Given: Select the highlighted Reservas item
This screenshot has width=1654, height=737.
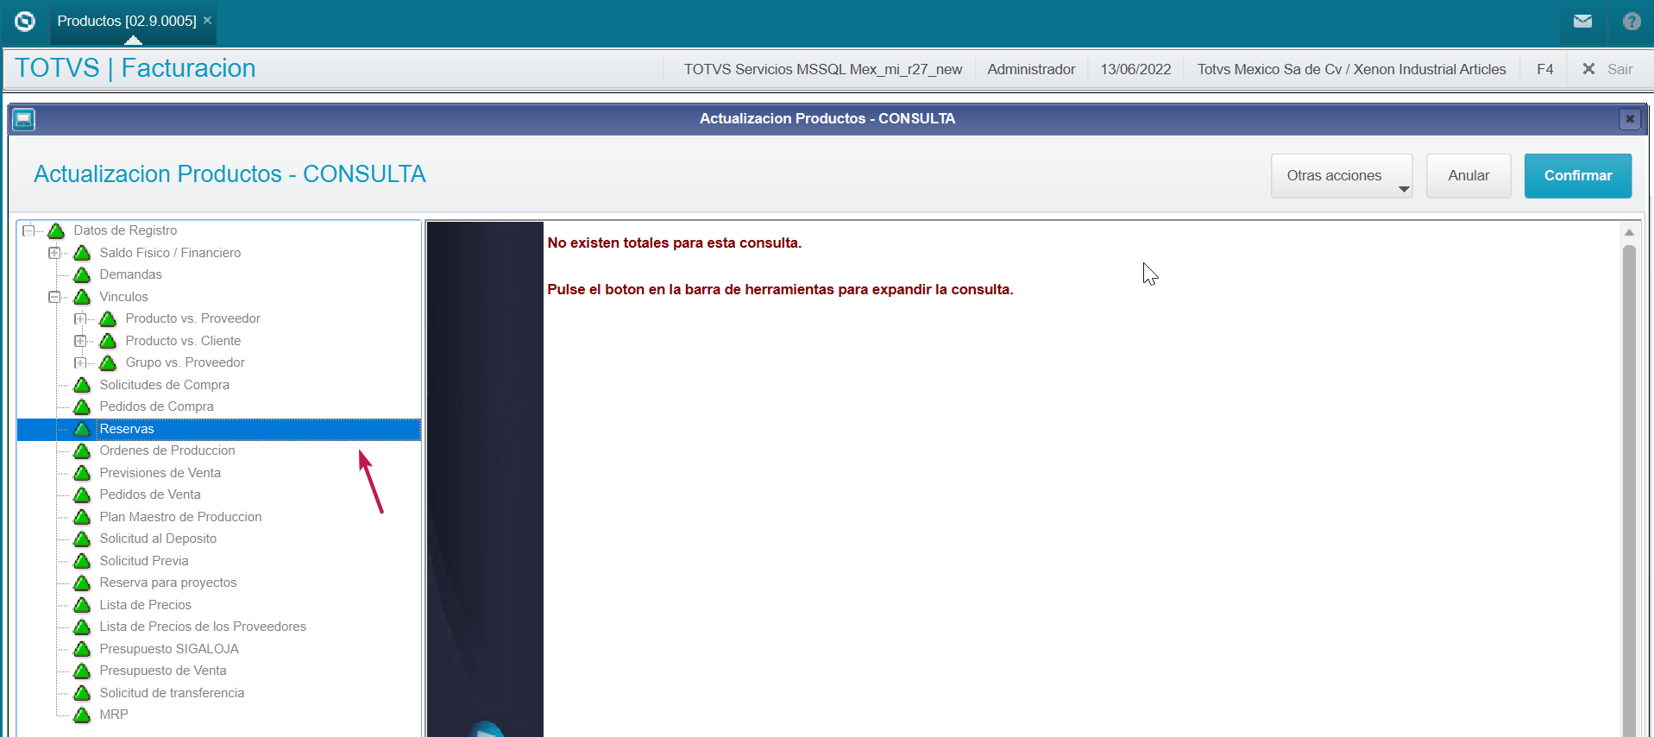Looking at the screenshot, I should tap(219, 429).
